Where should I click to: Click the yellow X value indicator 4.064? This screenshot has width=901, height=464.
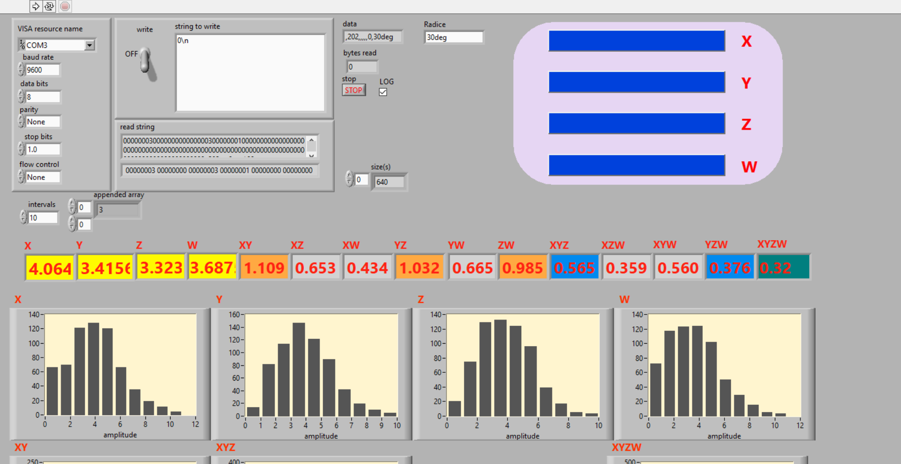(x=50, y=268)
